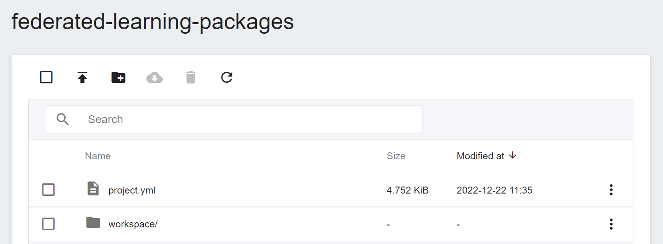Open the workspace/ folder name
This screenshot has width=663, height=244.
point(133,224)
